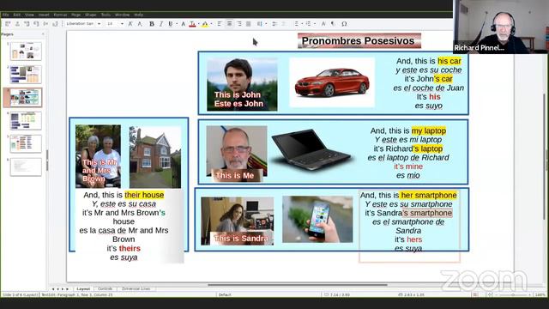Select page 2 thumbnail in Pages panel
This screenshot has height=309, width=549.
(x=26, y=75)
